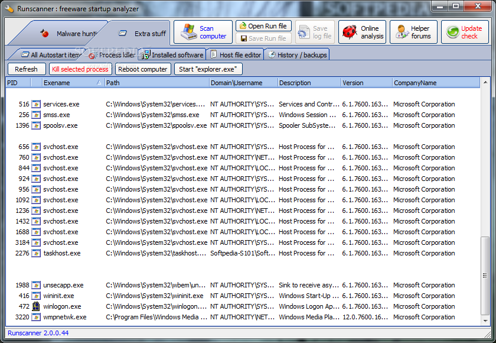This screenshot has width=496, height=343.
Task: Select the services.exe row name
Action: pyautogui.click(x=61, y=104)
